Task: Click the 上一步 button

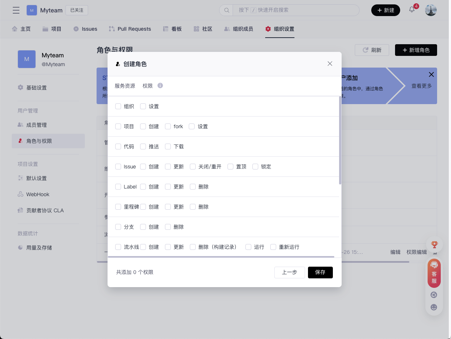Action: coord(289,273)
